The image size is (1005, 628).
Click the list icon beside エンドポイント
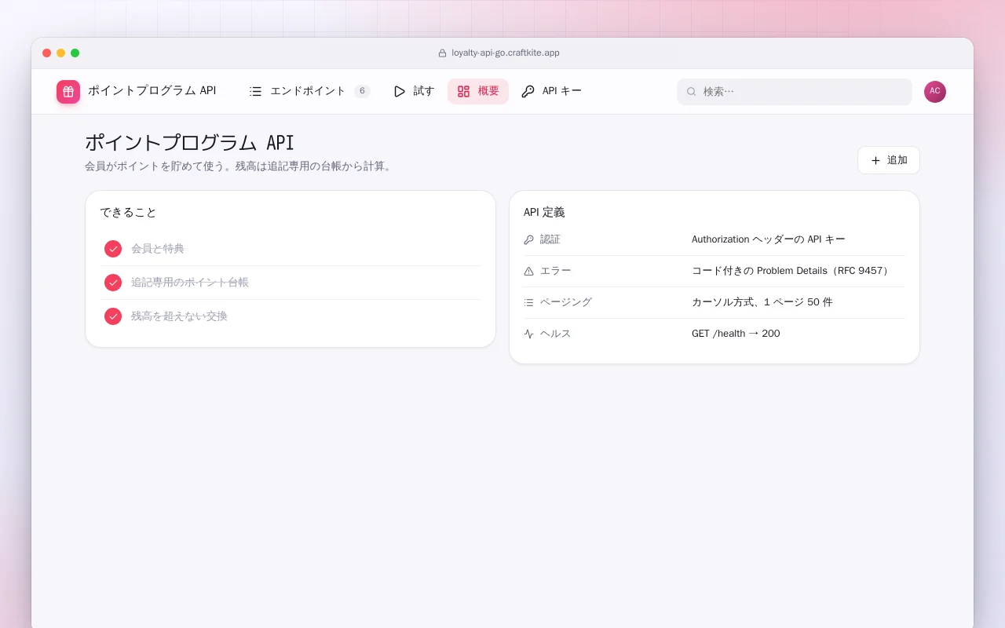(256, 91)
